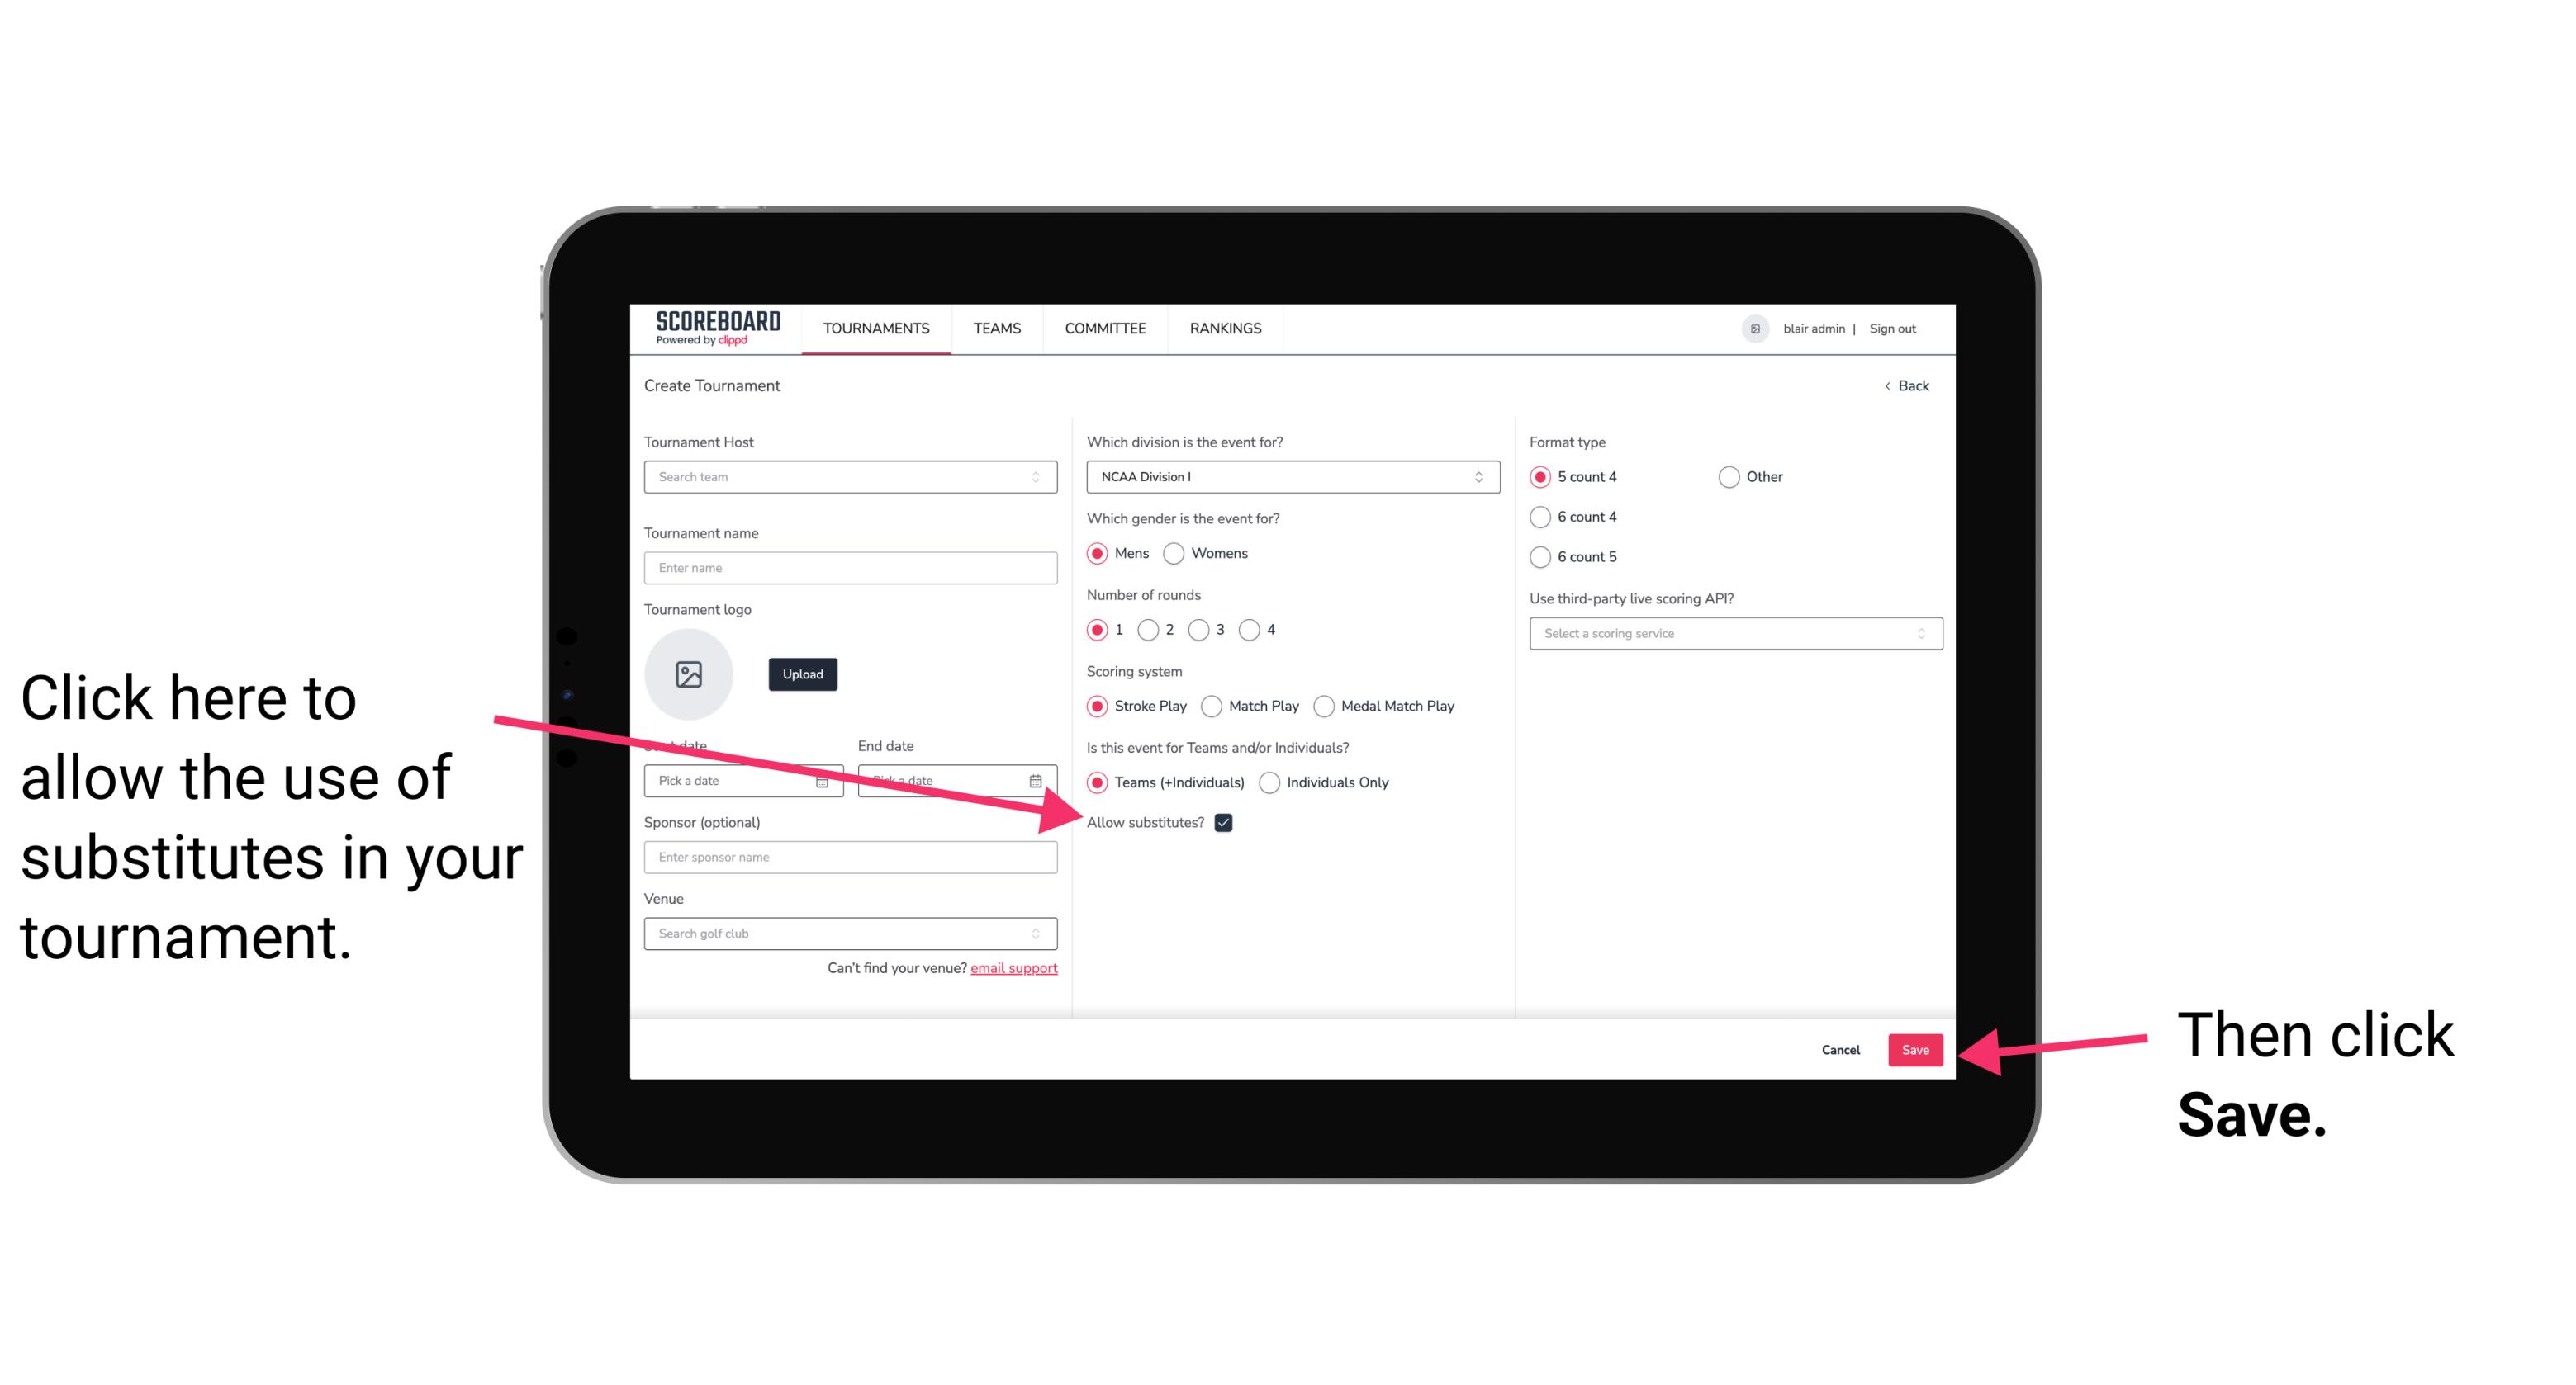Click the End date calendar icon
2576x1385 pixels.
[1041, 781]
